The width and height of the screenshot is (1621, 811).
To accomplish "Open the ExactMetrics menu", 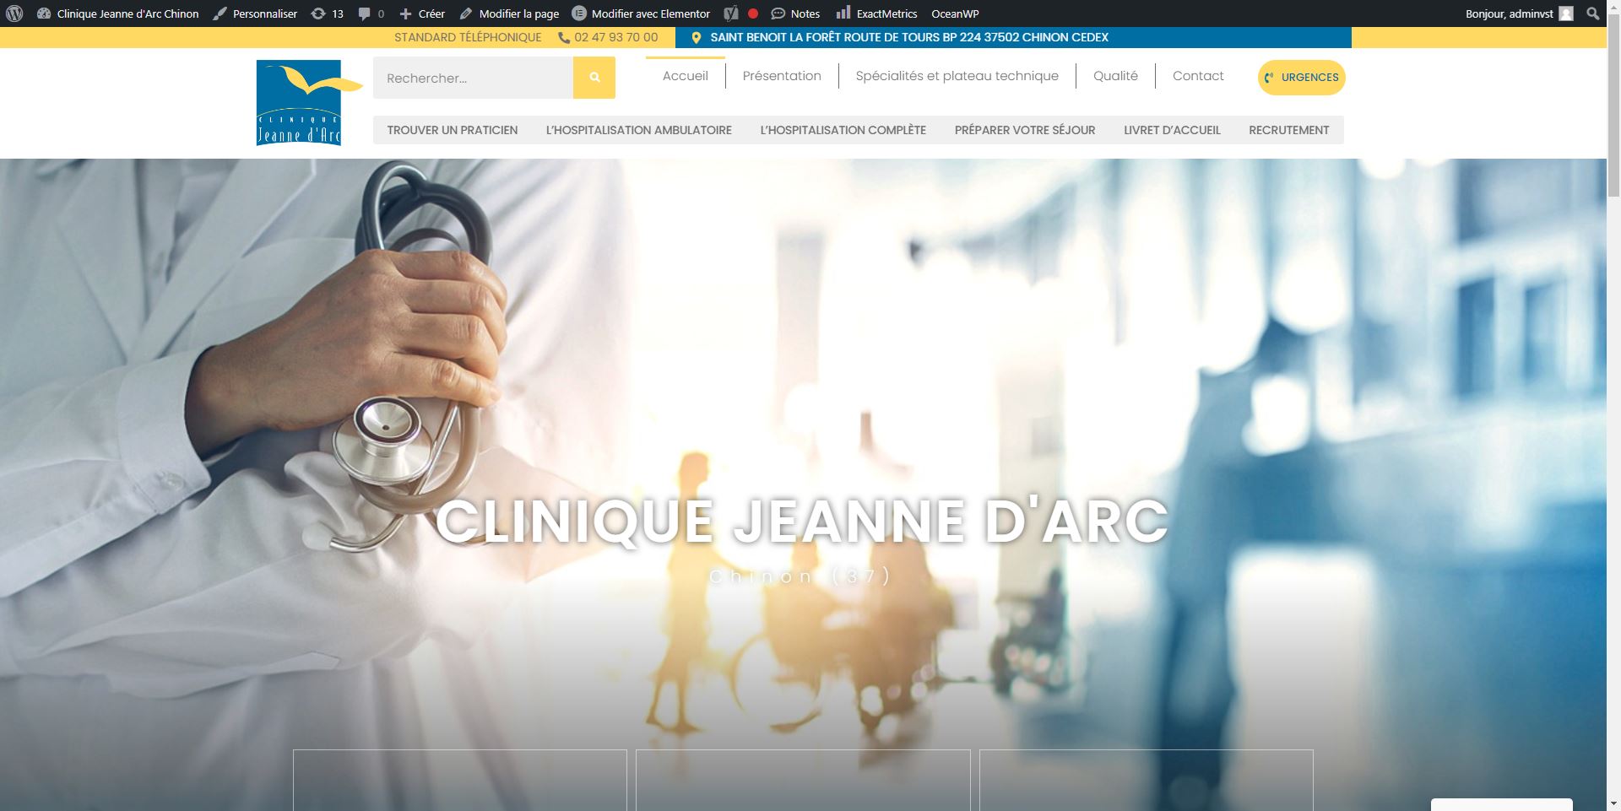I will coord(876,14).
